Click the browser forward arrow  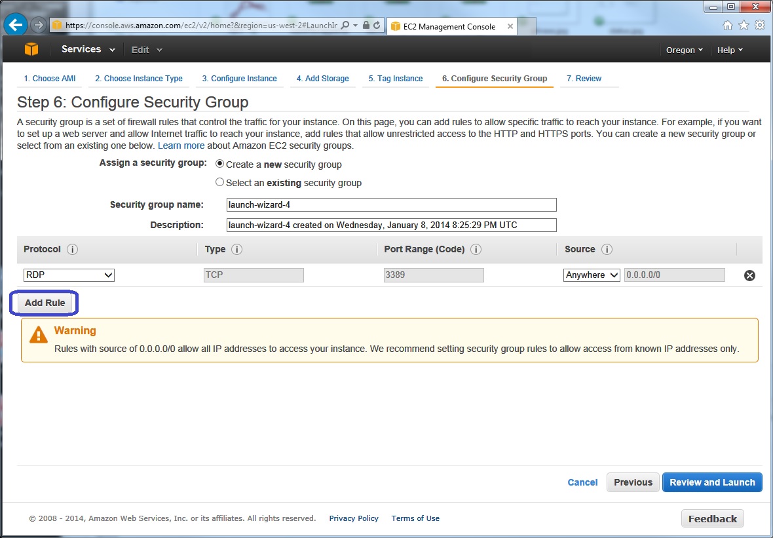coord(39,25)
